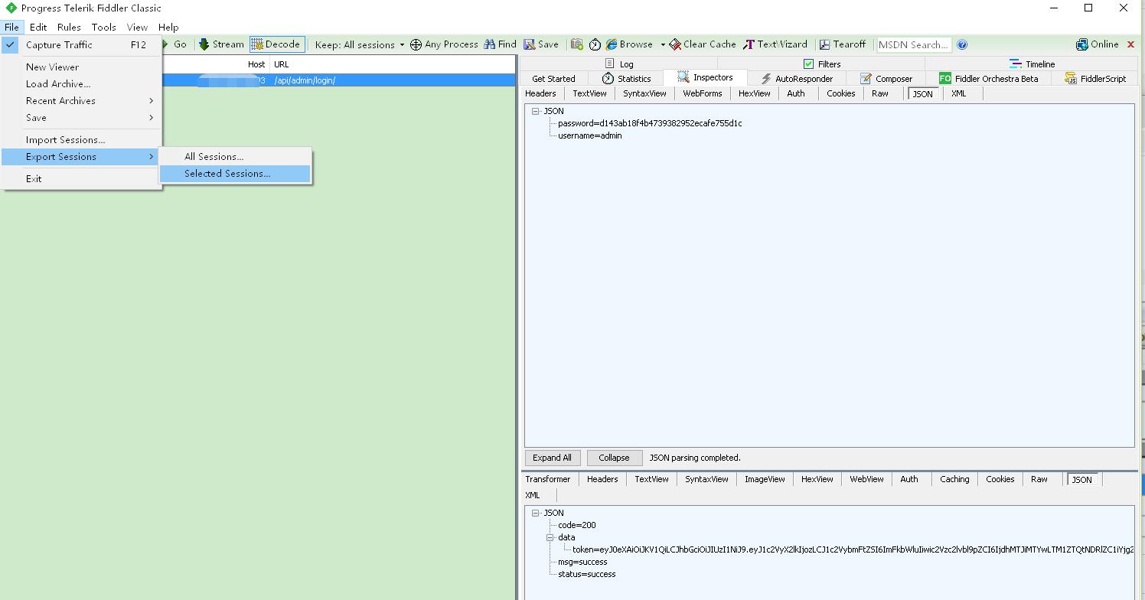Open the Keep: All sessions dropdown

point(360,44)
